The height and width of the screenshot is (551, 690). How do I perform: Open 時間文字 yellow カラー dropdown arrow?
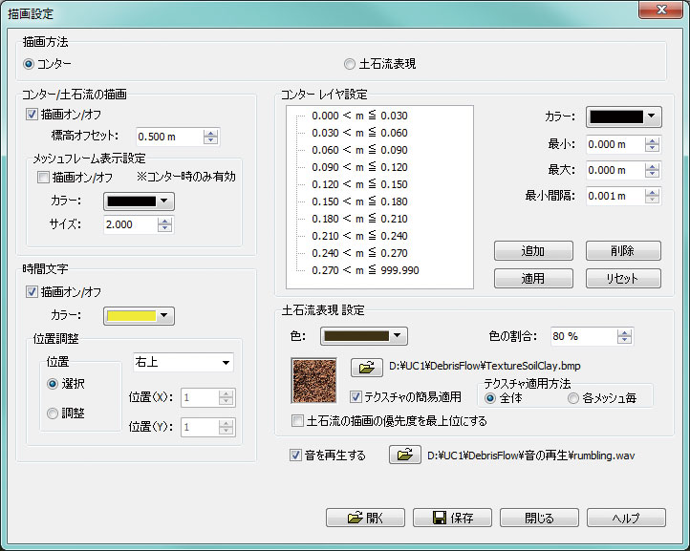pos(164,316)
